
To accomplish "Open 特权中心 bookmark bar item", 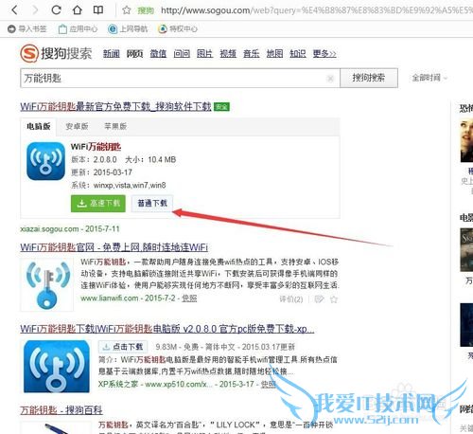I will (178, 29).
